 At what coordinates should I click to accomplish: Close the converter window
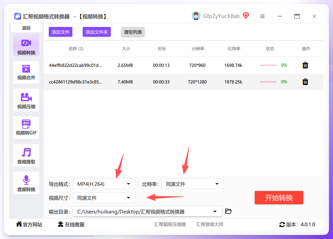coord(314,16)
